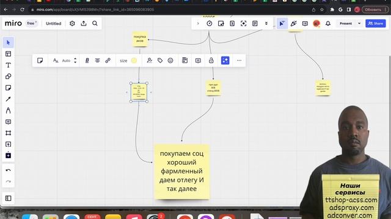Open board settings gear icon
The image size is (391, 219).
[72, 24]
